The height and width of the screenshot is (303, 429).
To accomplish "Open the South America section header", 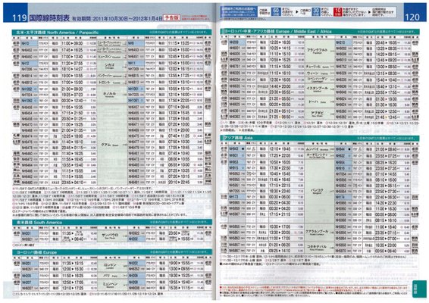I will [111, 223].
